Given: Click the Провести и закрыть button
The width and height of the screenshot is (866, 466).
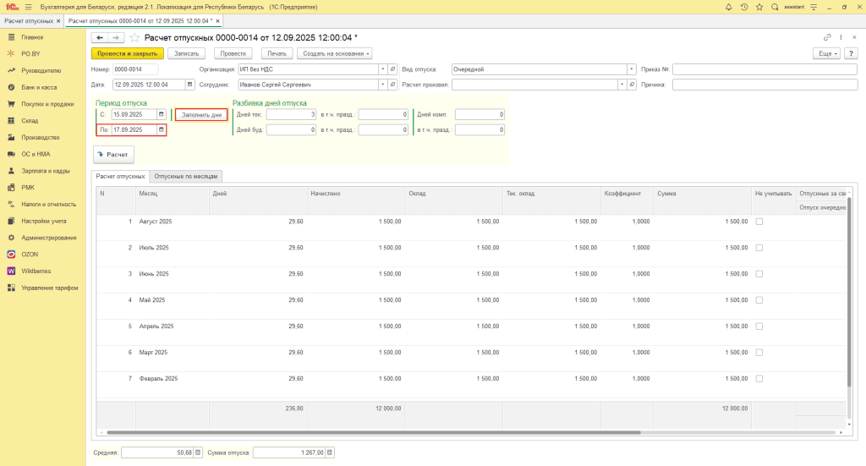Looking at the screenshot, I should [x=127, y=53].
